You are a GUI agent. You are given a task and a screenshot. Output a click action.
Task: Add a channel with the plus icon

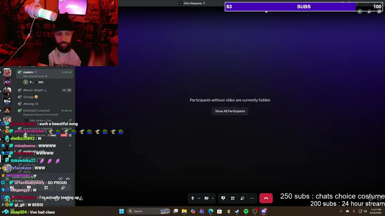[x=70, y=146]
